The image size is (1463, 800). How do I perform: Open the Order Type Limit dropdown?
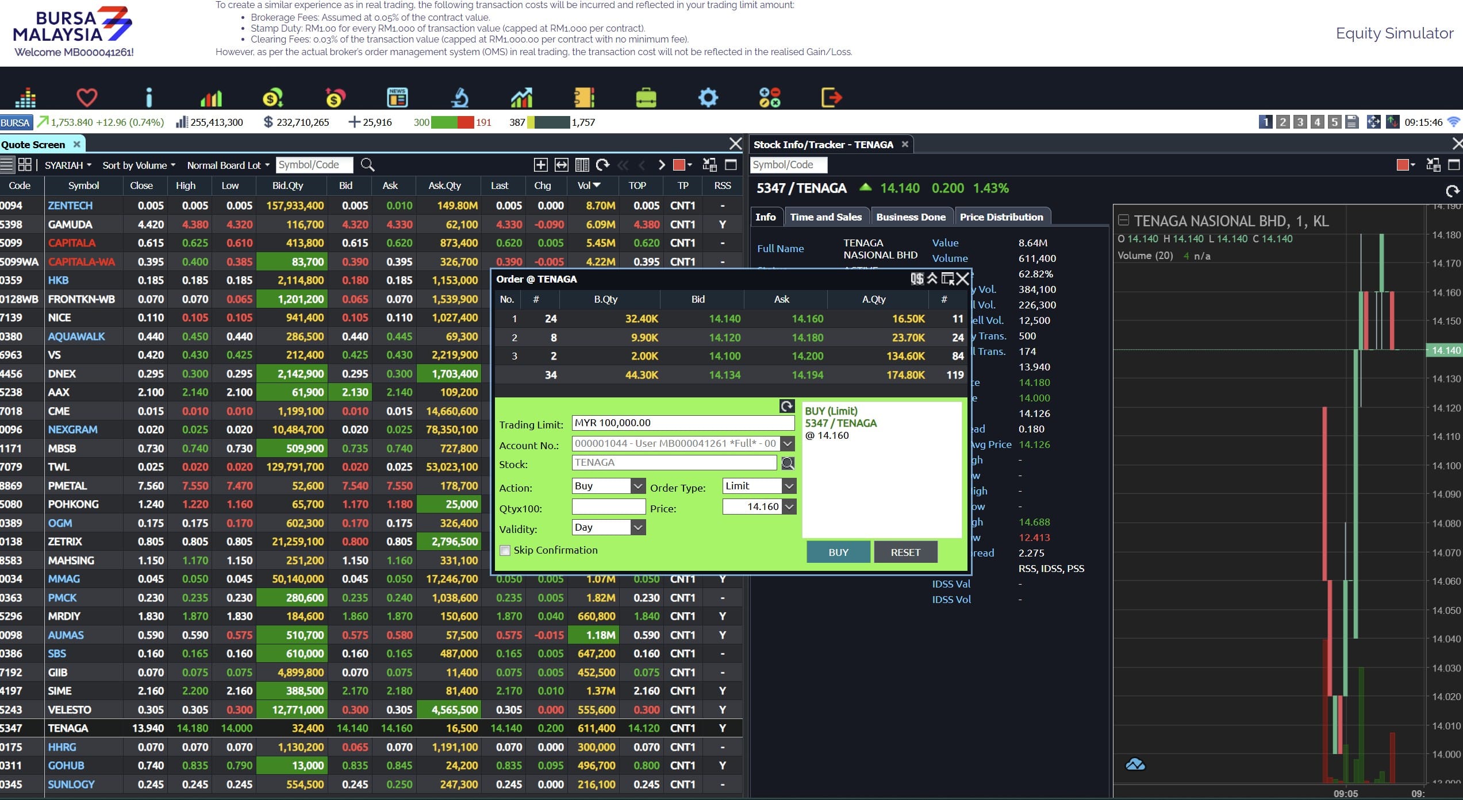point(789,486)
